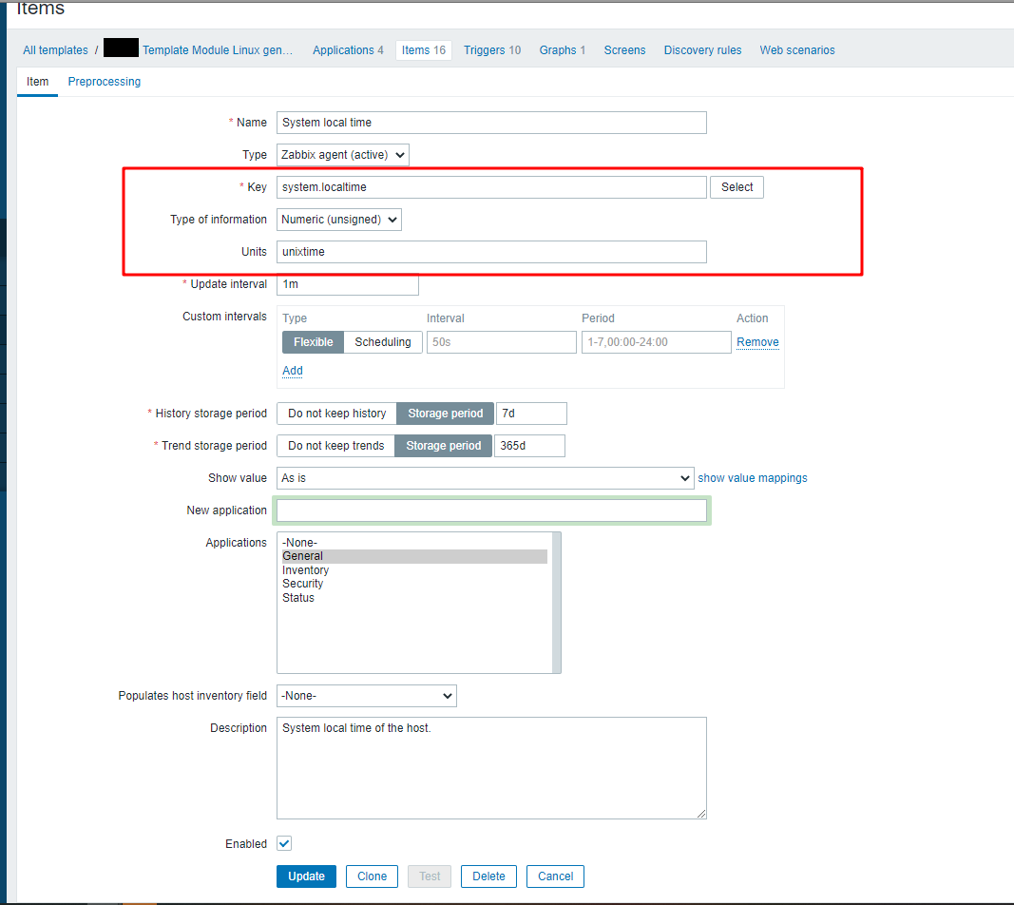Navigate to All templates breadcrumb
The image size is (1014, 905).
coord(55,50)
